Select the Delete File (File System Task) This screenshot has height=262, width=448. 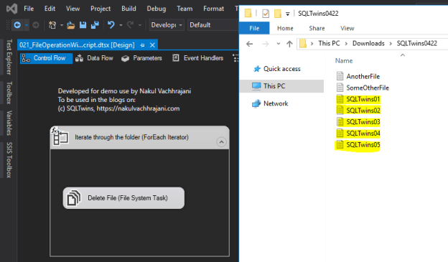123,197
